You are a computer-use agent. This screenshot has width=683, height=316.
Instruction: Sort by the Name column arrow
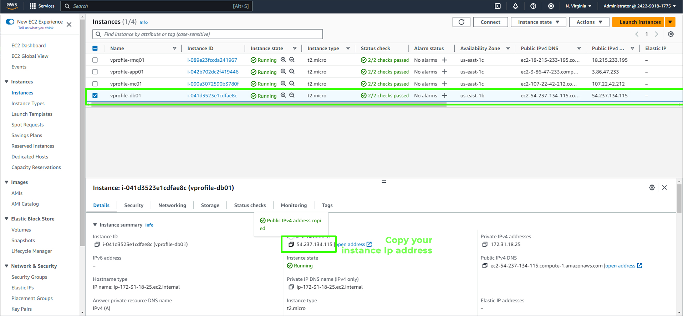[x=174, y=48]
